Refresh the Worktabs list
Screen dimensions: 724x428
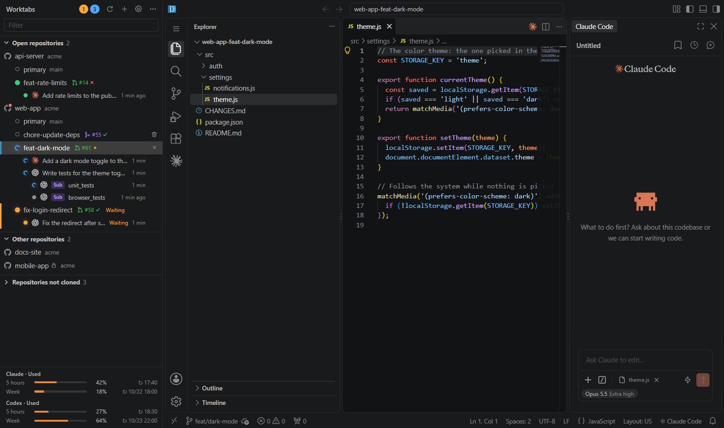pyautogui.click(x=110, y=9)
